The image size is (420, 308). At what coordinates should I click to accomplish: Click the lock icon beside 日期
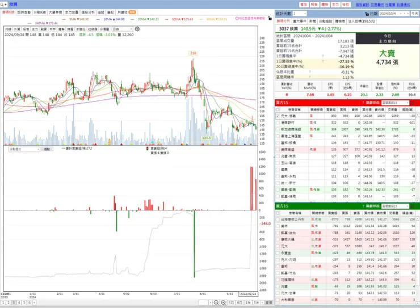(x=367, y=14)
